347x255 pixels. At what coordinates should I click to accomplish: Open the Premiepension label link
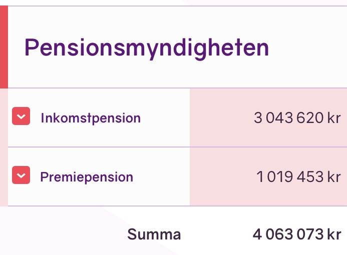click(x=87, y=177)
